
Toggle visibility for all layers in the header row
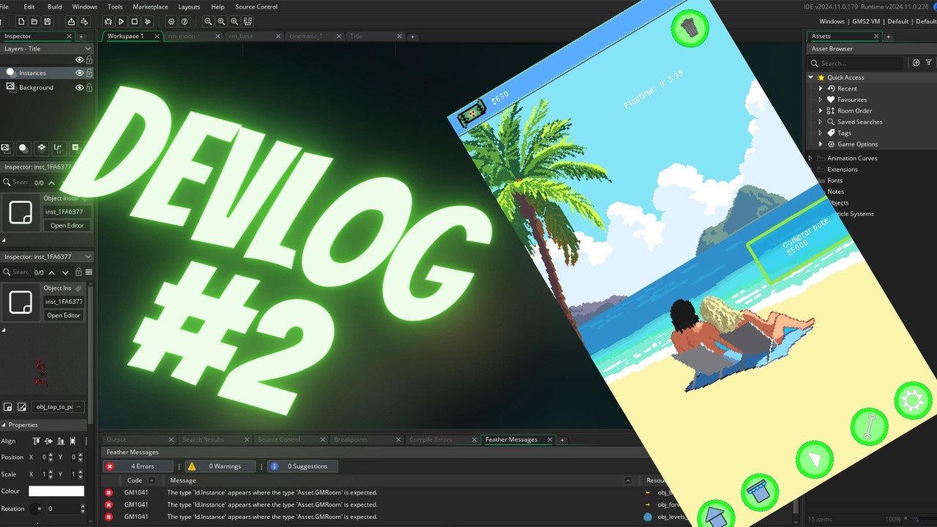click(79, 60)
